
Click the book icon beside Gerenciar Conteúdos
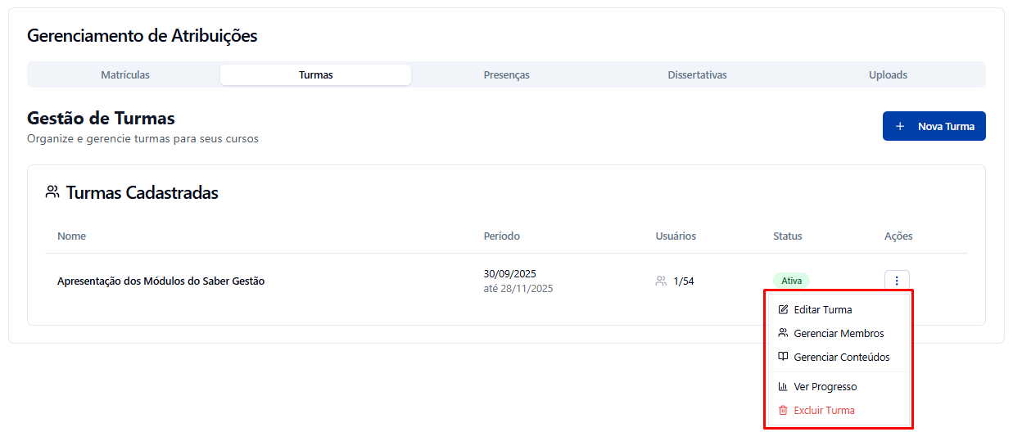[x=783, y=357]
